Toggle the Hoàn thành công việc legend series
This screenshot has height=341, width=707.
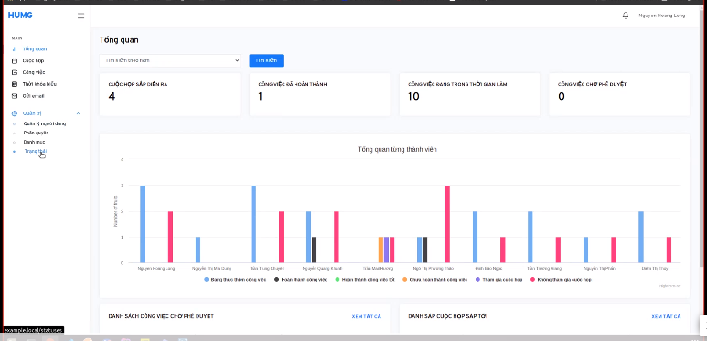point(301,279)
